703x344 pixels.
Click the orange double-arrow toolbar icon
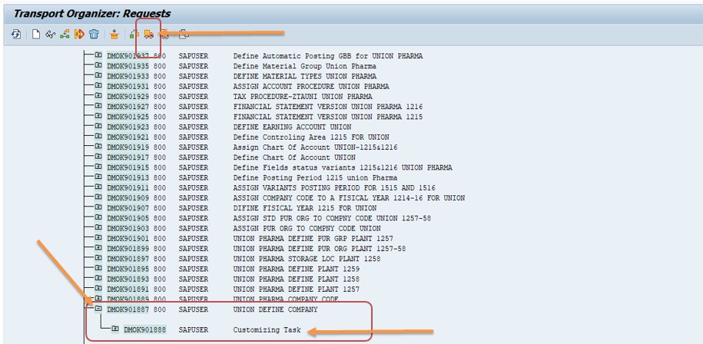pyautogui.click(x=79, y=34)
